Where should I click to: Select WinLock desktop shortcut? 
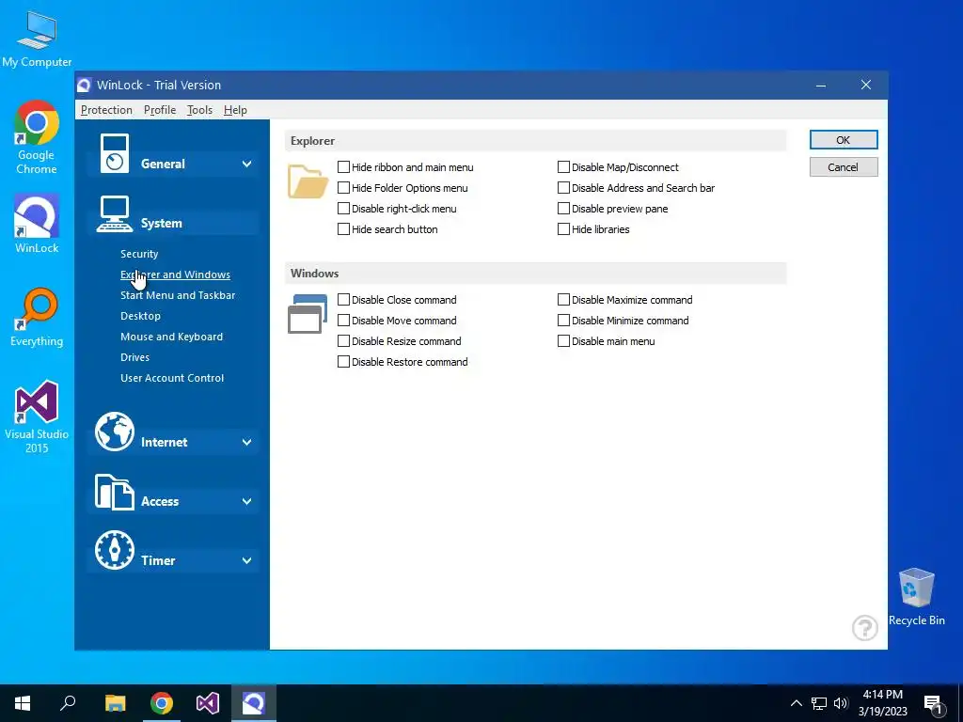tap(37, 224)
